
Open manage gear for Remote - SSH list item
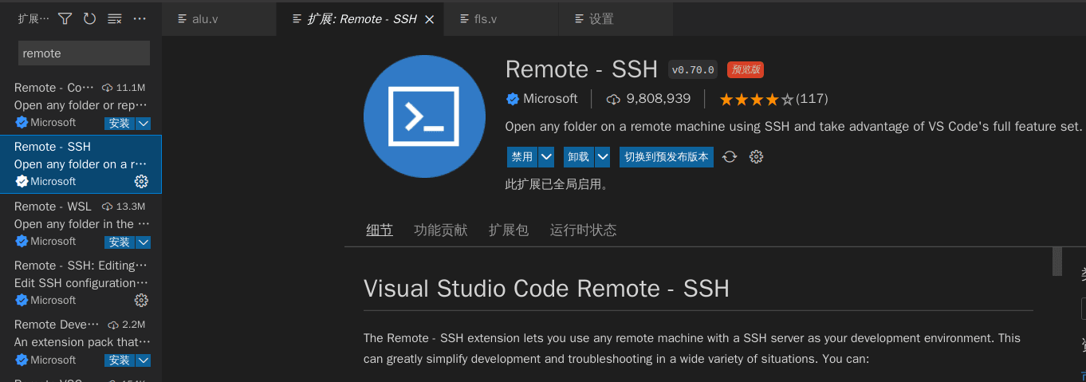pyautogui.click(x=141, y=182)
